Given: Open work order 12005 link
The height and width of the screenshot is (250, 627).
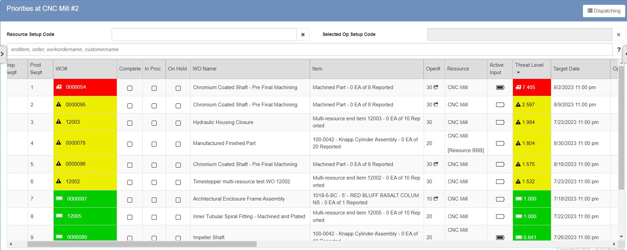Looking at the screenshot, I should (74, 216).
